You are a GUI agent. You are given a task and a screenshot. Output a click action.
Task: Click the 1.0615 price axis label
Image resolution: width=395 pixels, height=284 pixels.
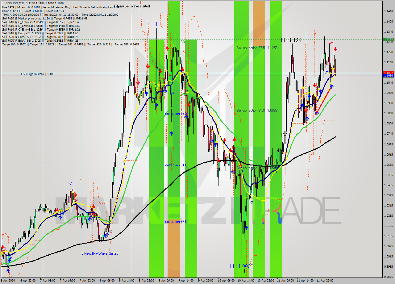pyautogui.click(x=388, y=154)
